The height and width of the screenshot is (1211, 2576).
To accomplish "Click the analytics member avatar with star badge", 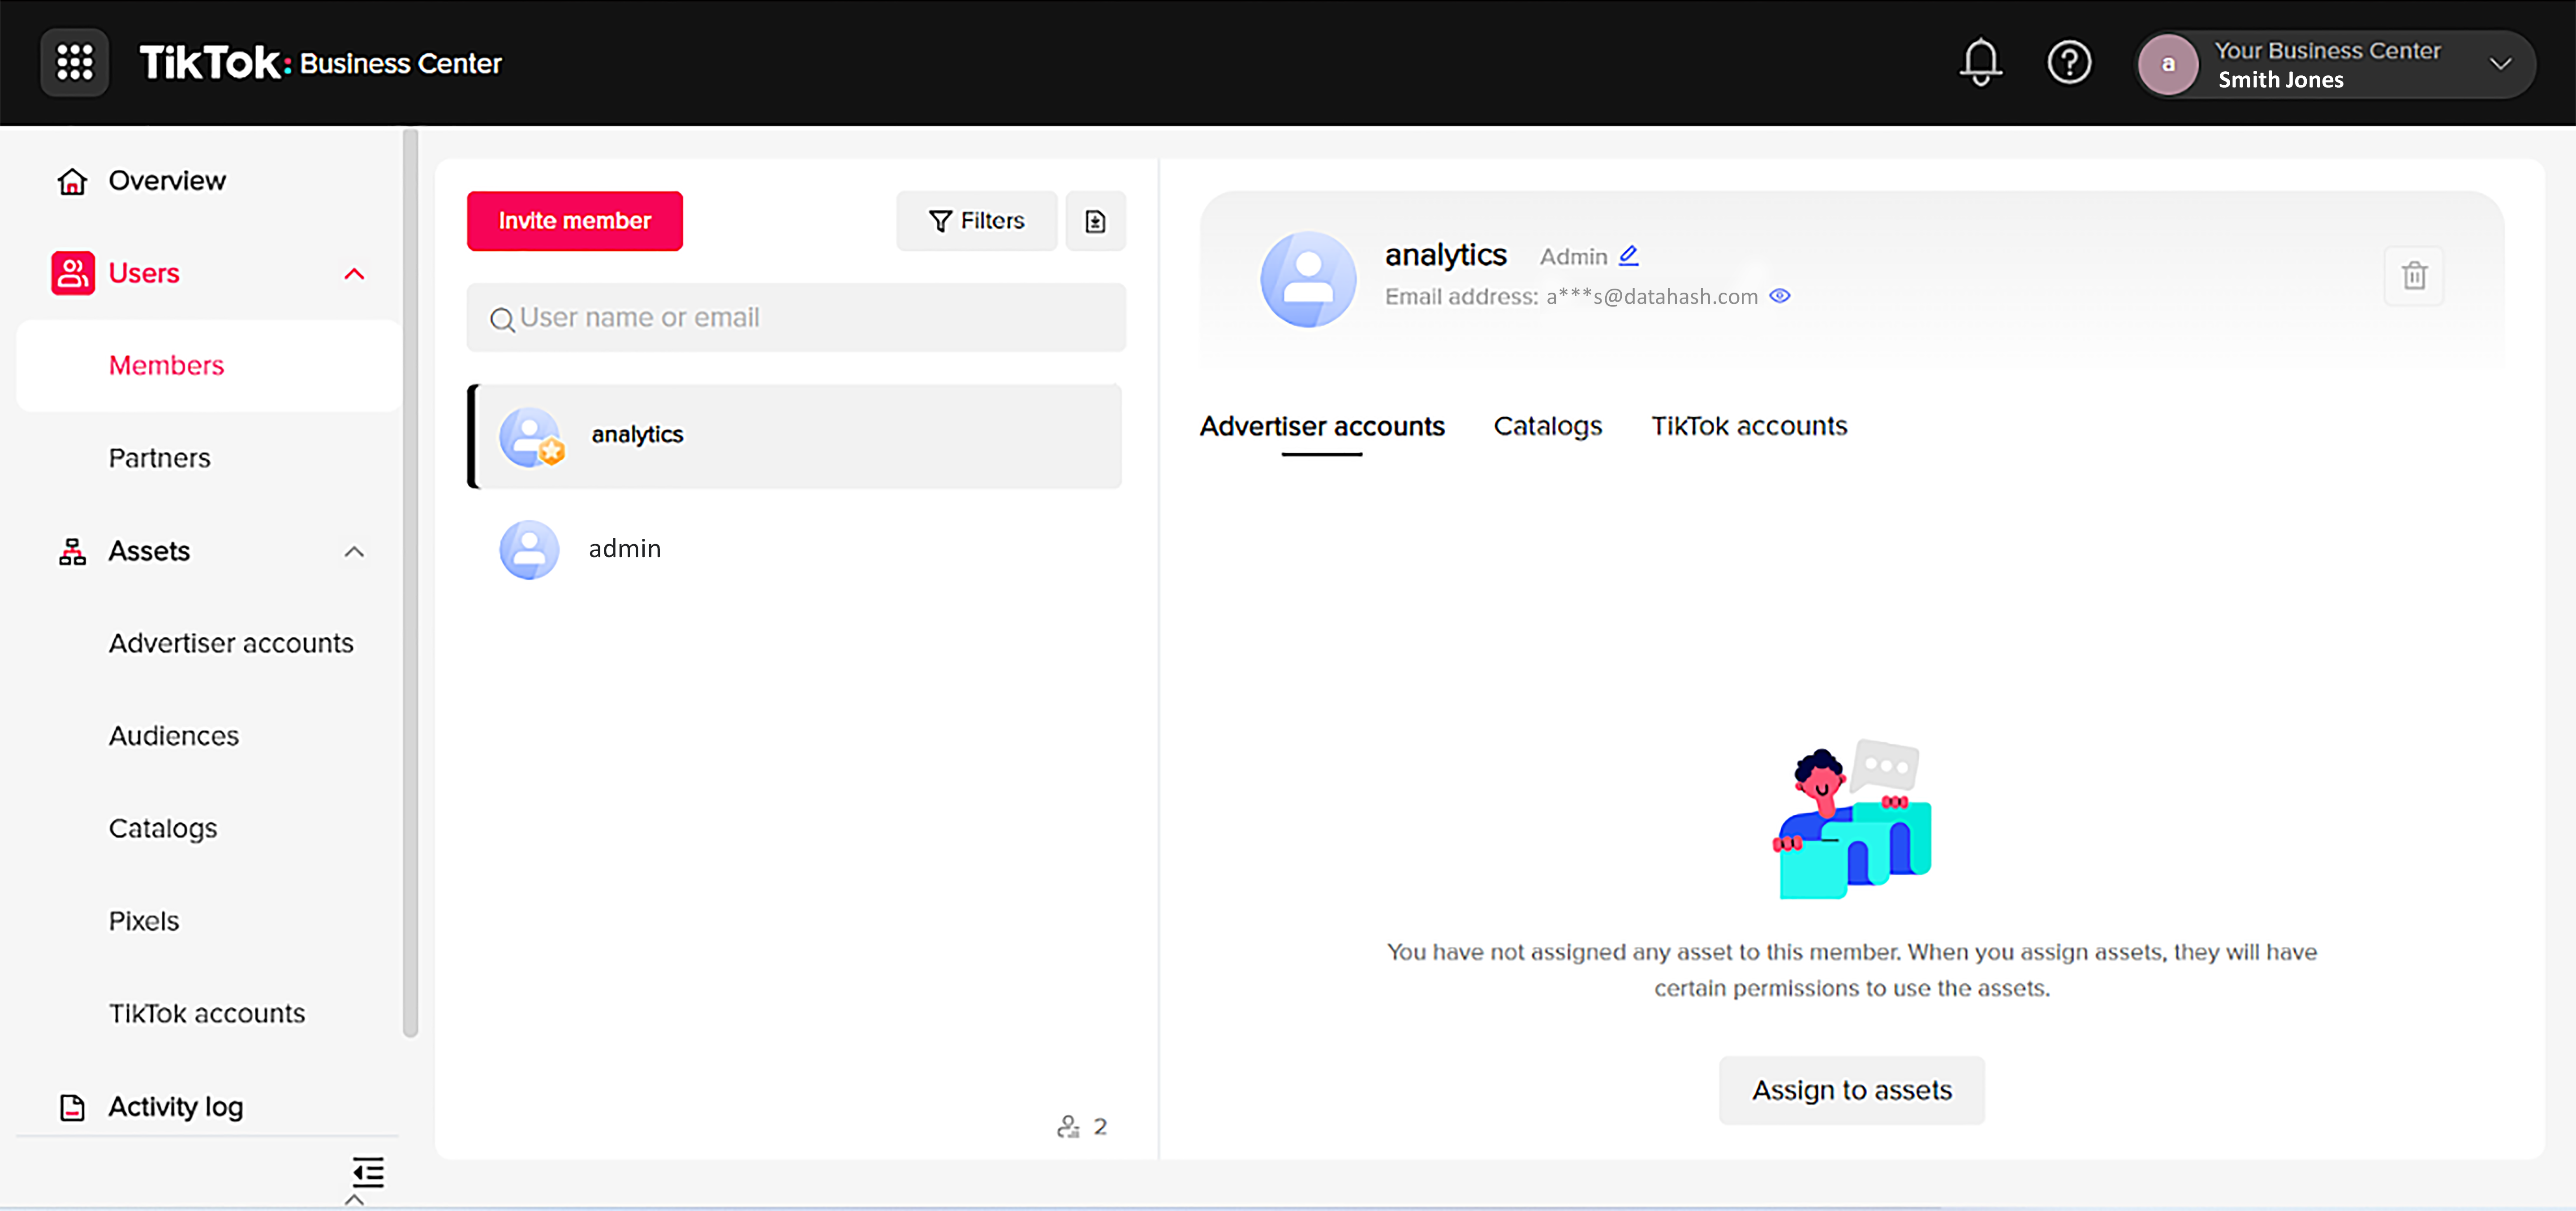I will pyautogui.click(x=531, y=437).
